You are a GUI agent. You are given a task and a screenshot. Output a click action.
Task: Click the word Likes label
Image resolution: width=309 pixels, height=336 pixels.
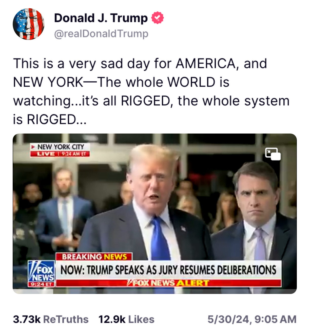[141, 319]
